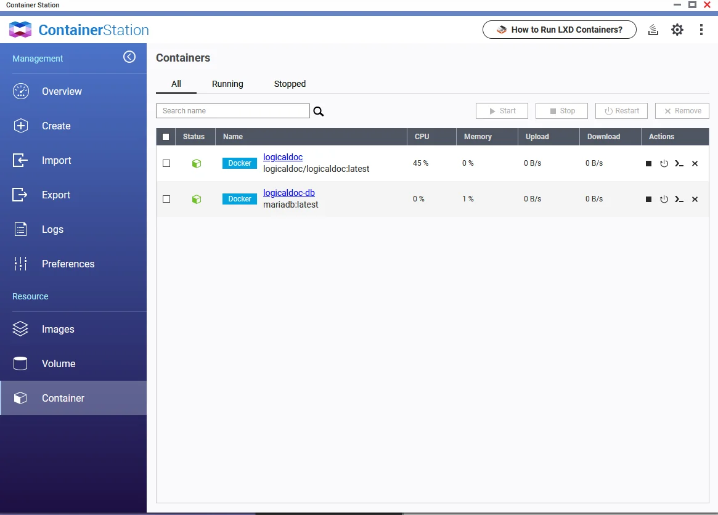Switch to the Running tab

pyautogui.click(x=227, y=84)
